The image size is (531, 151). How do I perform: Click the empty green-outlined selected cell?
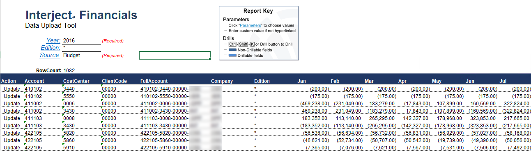175,56
